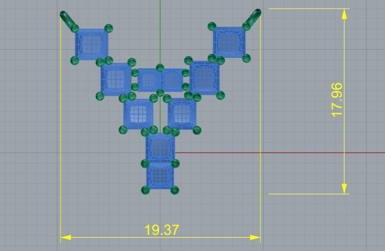Select the 19.37 width dimension text
385x251 pixels.
pyautogui.click(x=162, y=230)
